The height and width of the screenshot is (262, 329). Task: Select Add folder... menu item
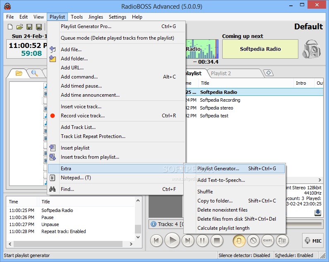pyautogui.click(x=117, y=59)
